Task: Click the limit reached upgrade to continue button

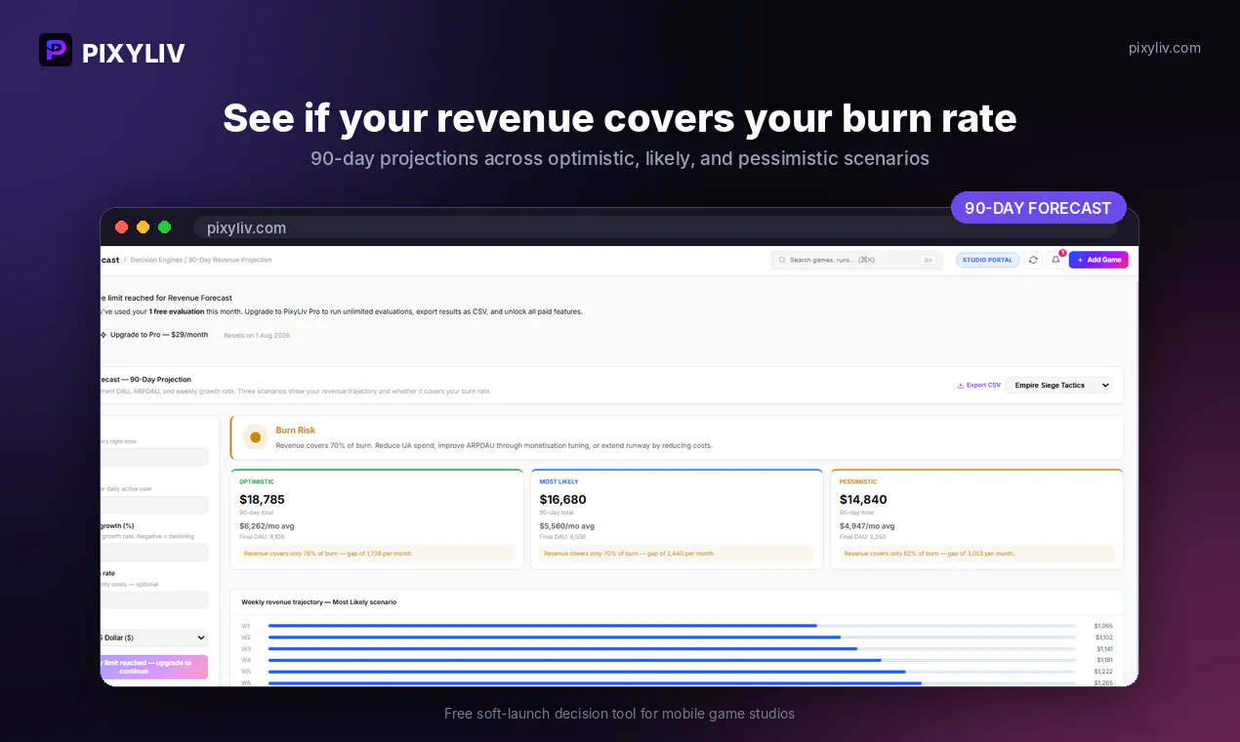Action: click(x=154, y=667)
